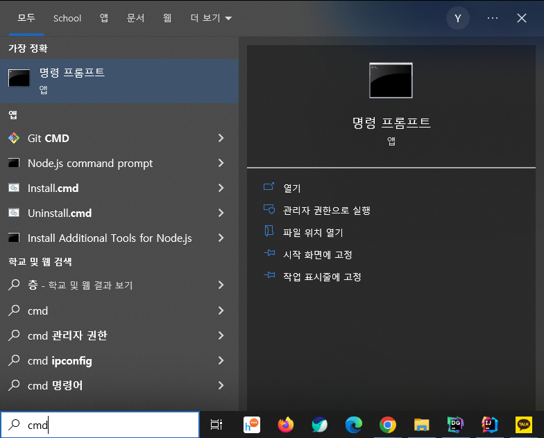The height and width of the screenshot is (438, 544).
Task: Click the 열기 open icon
Action: click(x=269, y=187)
